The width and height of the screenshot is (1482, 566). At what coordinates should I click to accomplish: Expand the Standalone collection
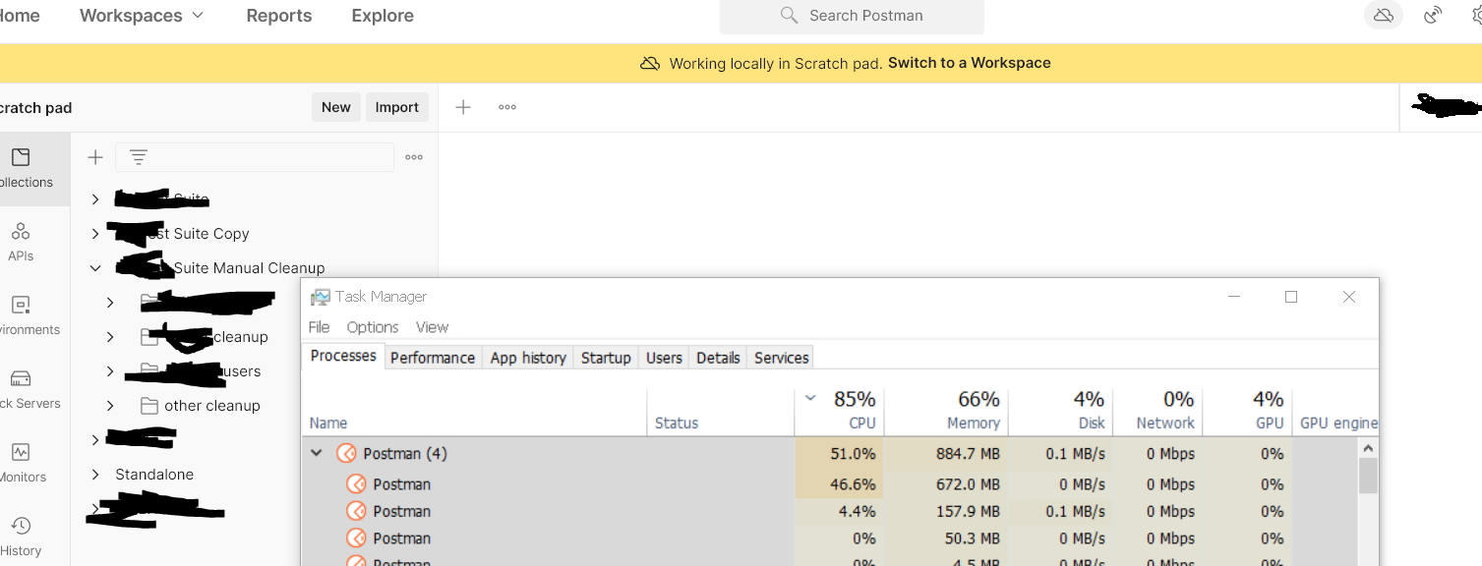pos(95,474)
